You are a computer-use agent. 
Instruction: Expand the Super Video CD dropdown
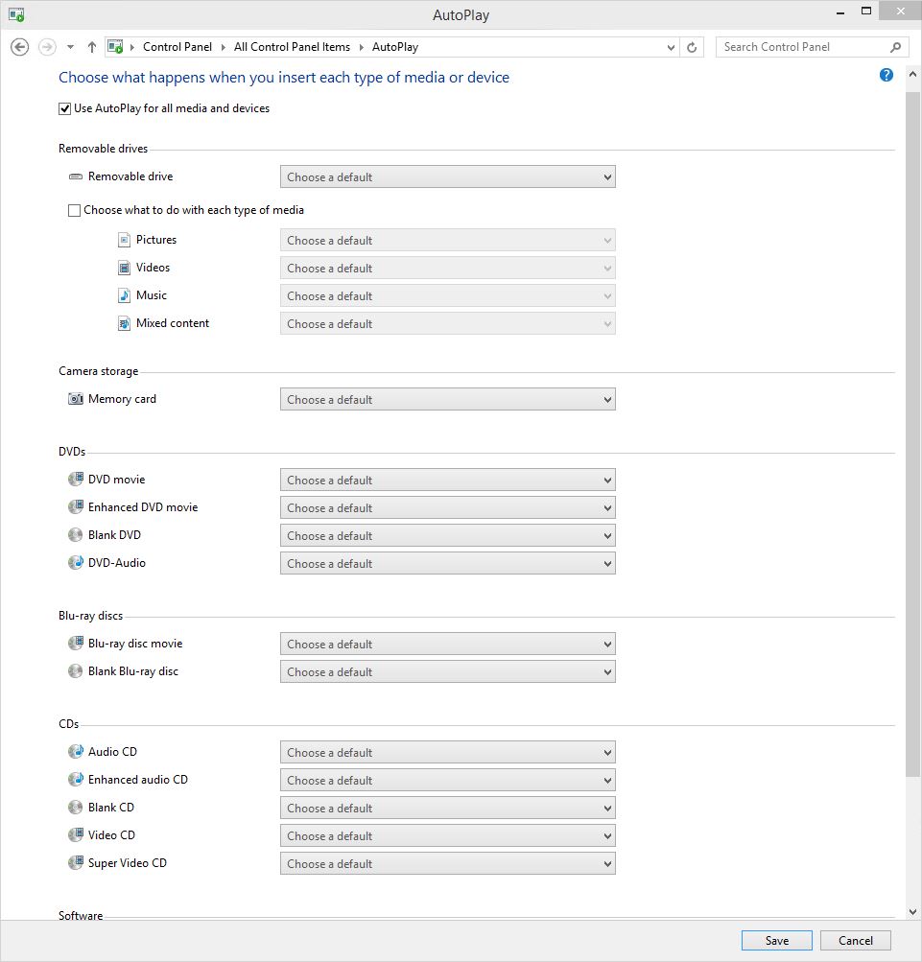click(x=447, y=863)
